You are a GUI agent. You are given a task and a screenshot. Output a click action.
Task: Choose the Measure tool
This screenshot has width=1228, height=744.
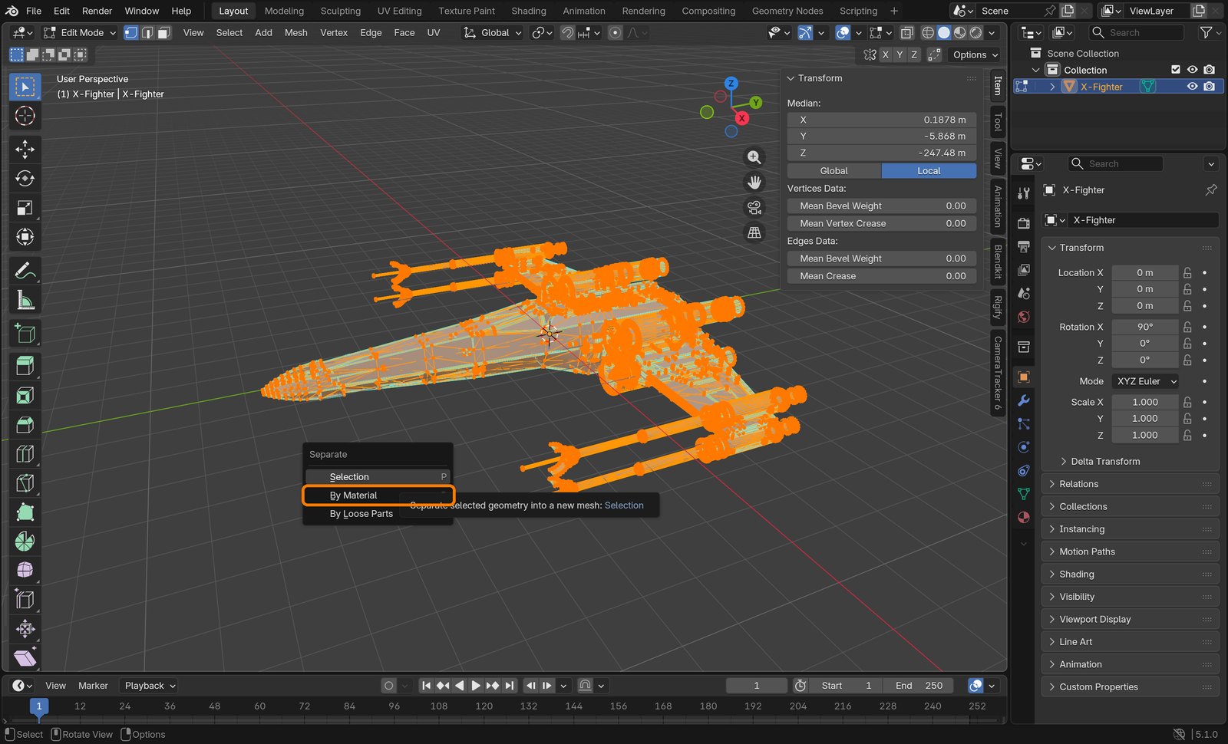(x=25, y=300)
